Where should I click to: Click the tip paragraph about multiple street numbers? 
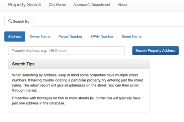click(x=78, y=83)
